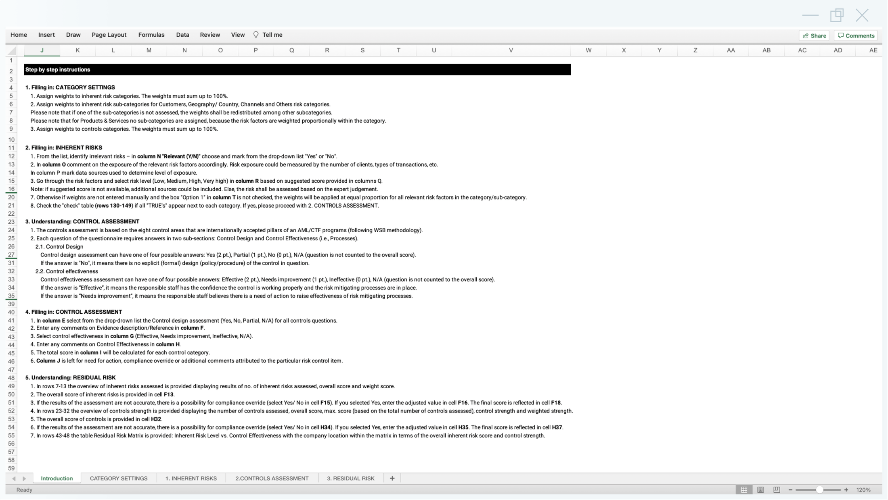888x500 pixels.
Task: Switch to CATEGORY SETTINGS sheet tab
Action: [x=118, y=478]
